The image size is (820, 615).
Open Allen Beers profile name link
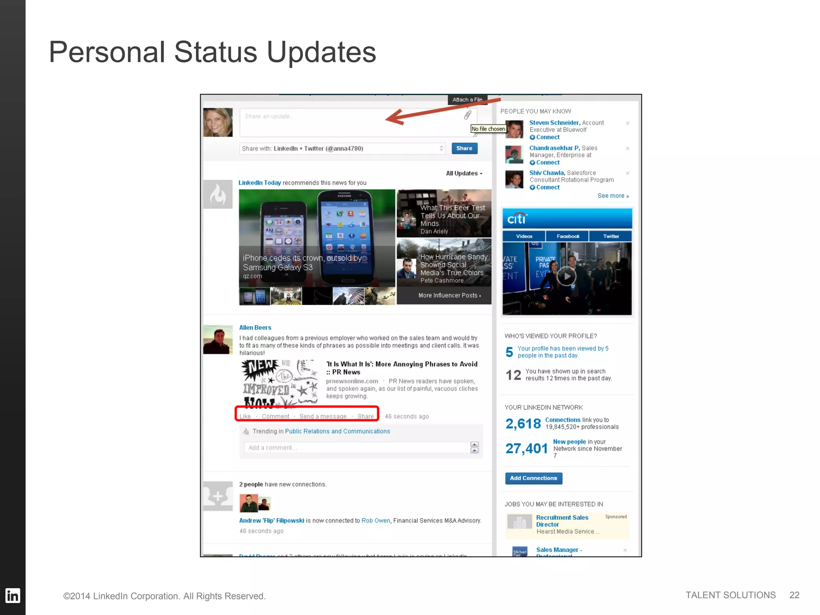click(x=255, y=328)
